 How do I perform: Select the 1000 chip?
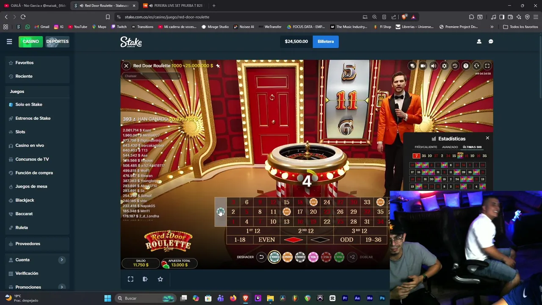pyautogui.click(x=274, y=257)
